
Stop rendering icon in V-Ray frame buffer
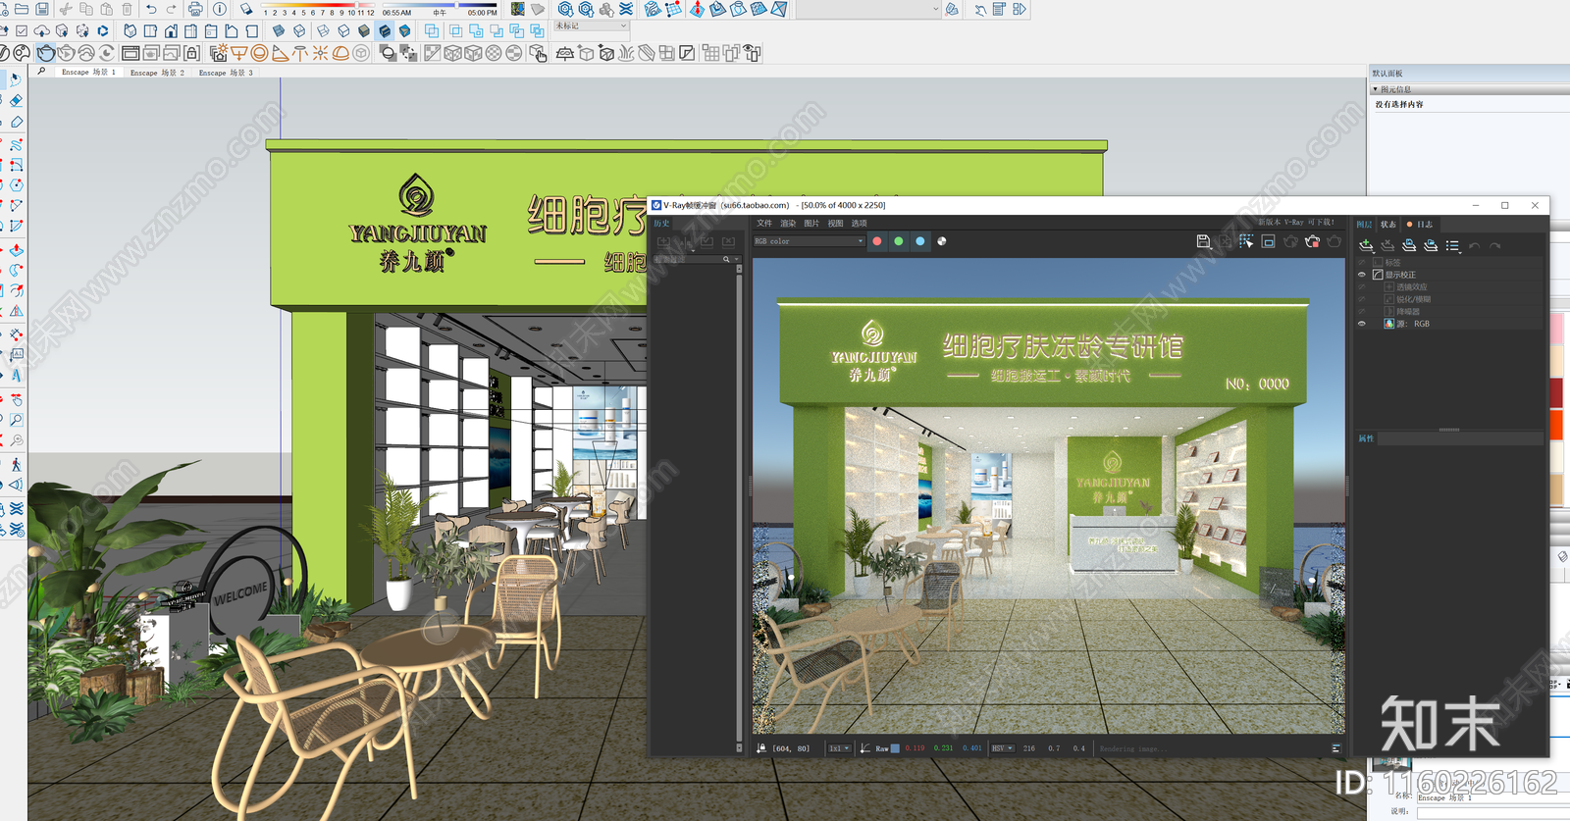click(1312, 241)
